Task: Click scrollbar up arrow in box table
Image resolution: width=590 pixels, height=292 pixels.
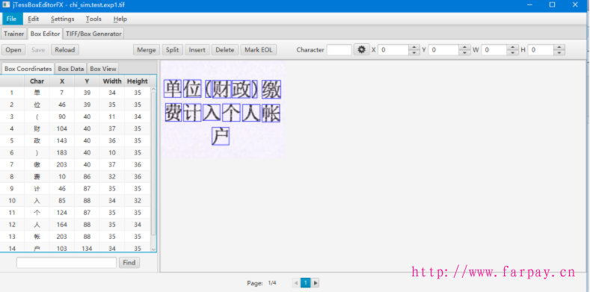Action: click(153, 90)
